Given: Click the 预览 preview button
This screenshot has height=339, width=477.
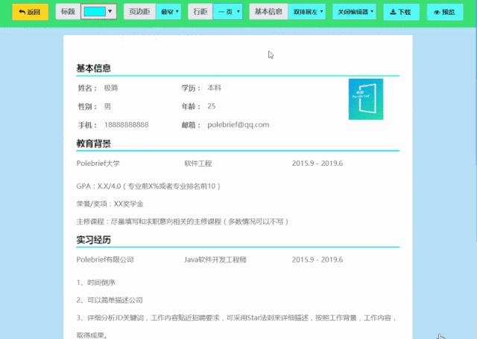Looking at the screenshot, I should click(x=445, y=12).
